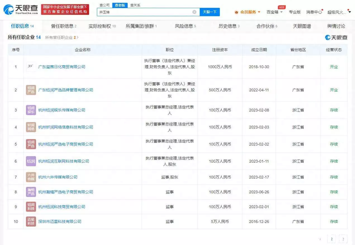The height and width of the screenshot is (245, 355).
Task: Open 消息中心 notifications
Action: (314, 12)
